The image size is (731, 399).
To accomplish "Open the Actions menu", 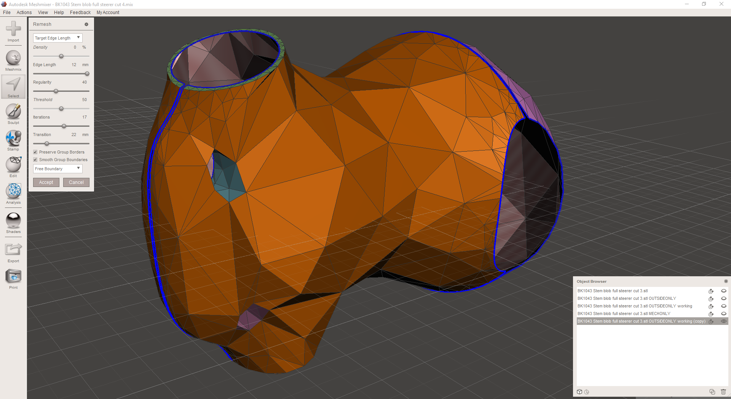I will (x=24, y=13).
